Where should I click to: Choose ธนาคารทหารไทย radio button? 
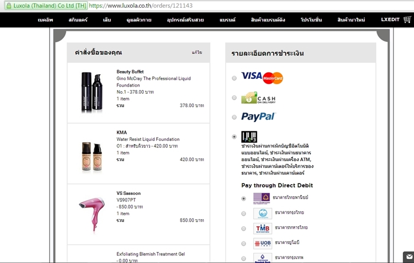(x=244, y=229)
